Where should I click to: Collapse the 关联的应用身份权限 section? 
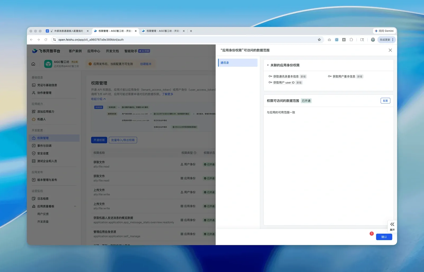coord(268,65)
